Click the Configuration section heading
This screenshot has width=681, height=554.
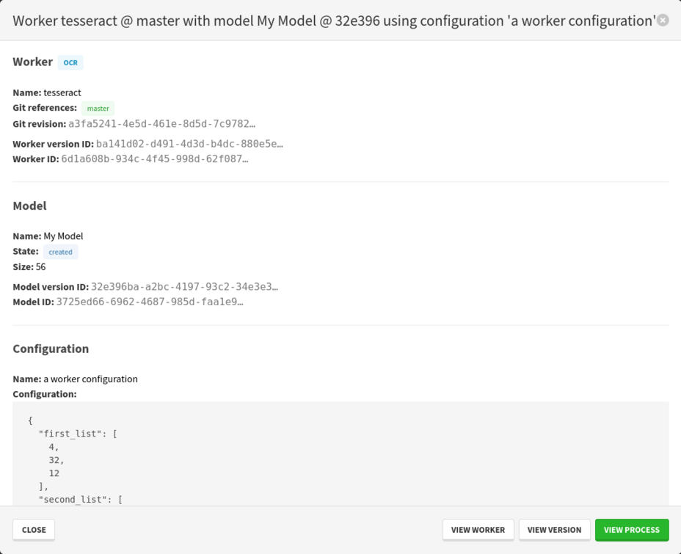(x=51, y=349)
